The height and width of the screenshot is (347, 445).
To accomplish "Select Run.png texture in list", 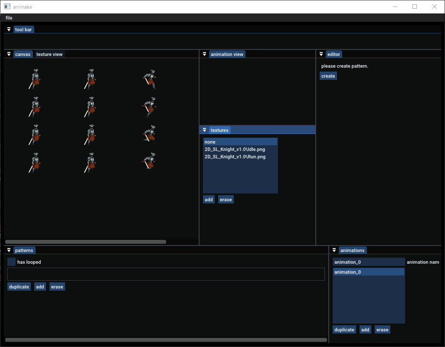I will pyautogui.click(x=240, y=157).
